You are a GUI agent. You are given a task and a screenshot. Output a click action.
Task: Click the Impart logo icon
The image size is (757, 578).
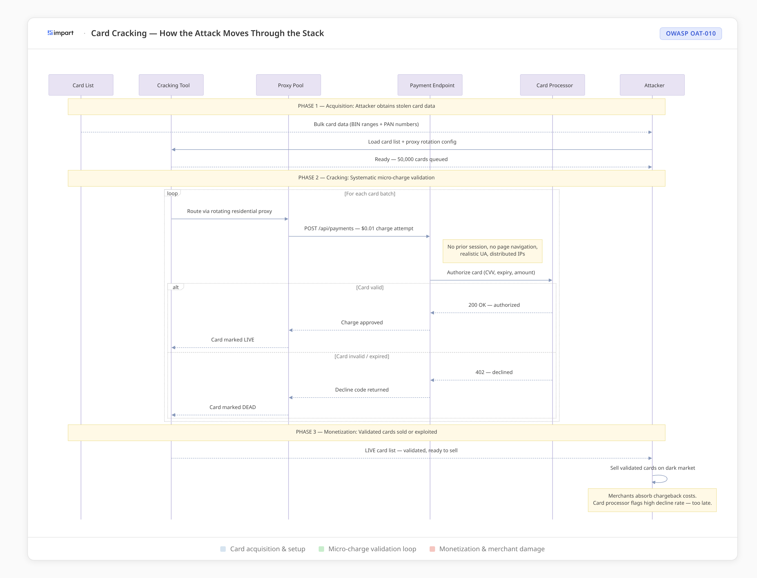[x=50, y=33]
